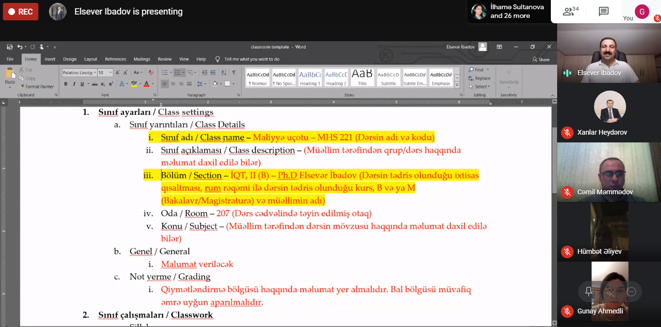This screenshot has width=661, height=327.
Task: Decrease paragraph indent
Action: pyautogui.click(x=204, y=73)
